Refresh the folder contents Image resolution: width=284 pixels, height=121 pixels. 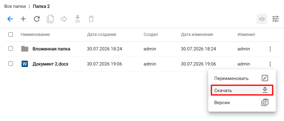tap(37, 19)
